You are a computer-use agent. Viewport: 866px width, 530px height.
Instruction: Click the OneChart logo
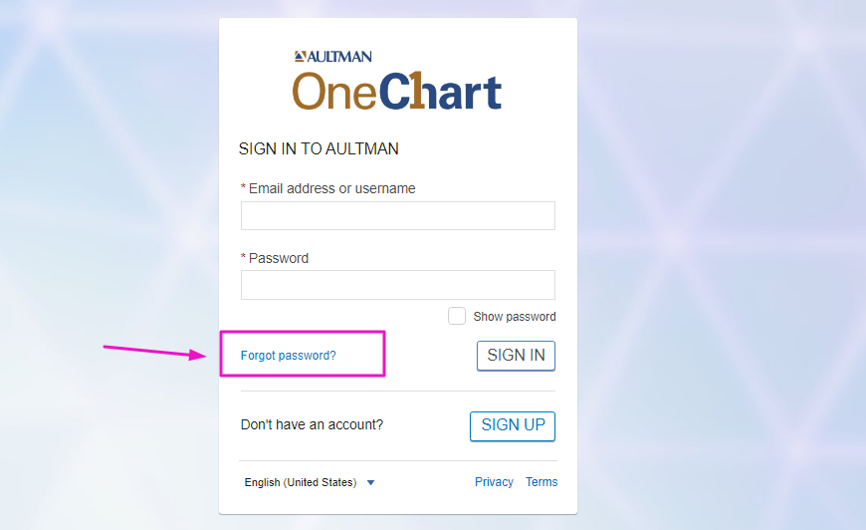pyautogui.click(x=396, y=92)
